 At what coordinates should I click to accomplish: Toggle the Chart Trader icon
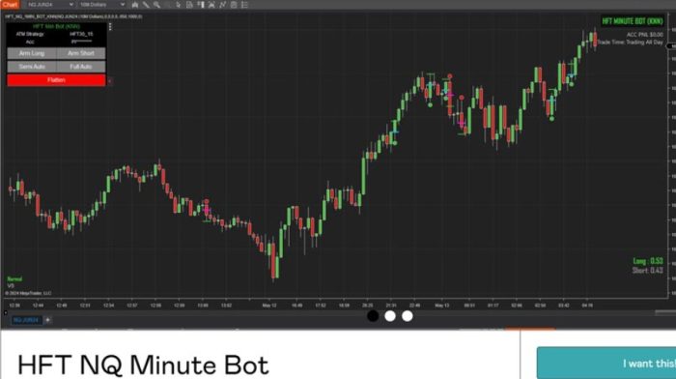coord(201,5)
